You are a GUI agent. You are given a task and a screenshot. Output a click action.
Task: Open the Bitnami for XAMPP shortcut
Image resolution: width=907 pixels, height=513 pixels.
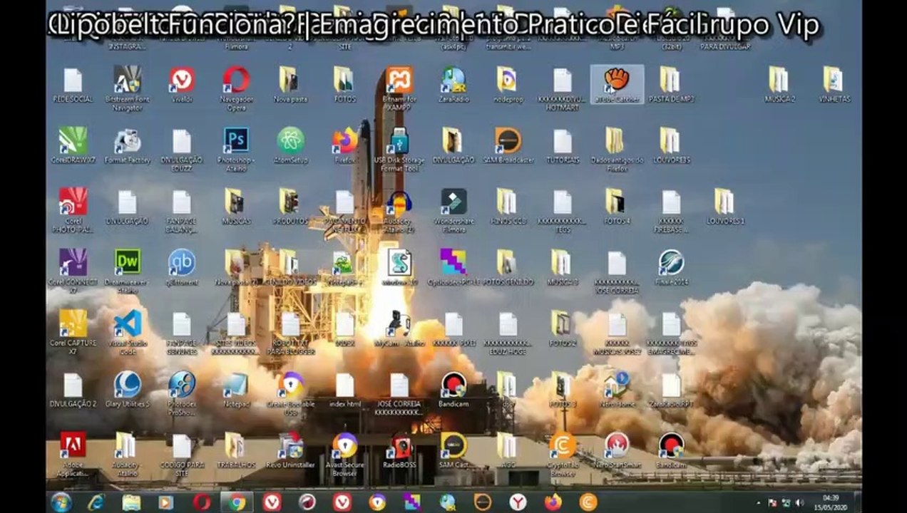(x=399, y=88)
